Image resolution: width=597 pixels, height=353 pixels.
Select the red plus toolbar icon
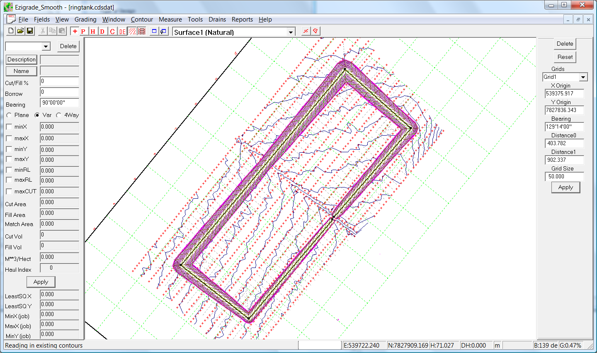[x=75, y=32]
